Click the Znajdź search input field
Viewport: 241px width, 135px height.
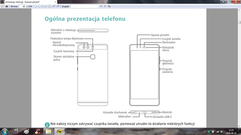pos(85,6)
